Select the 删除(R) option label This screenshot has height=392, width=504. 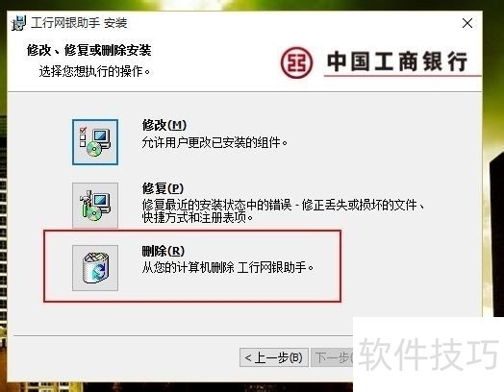[x=164, y=251]
